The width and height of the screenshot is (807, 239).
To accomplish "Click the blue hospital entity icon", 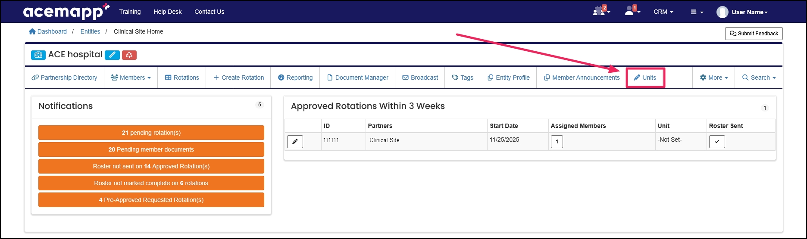I will click(38, 55).
